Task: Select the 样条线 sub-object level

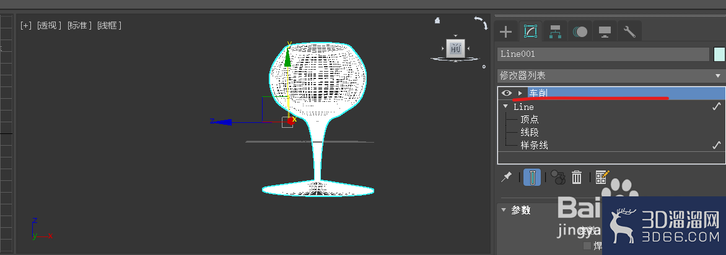Action: tap(535, 145)
